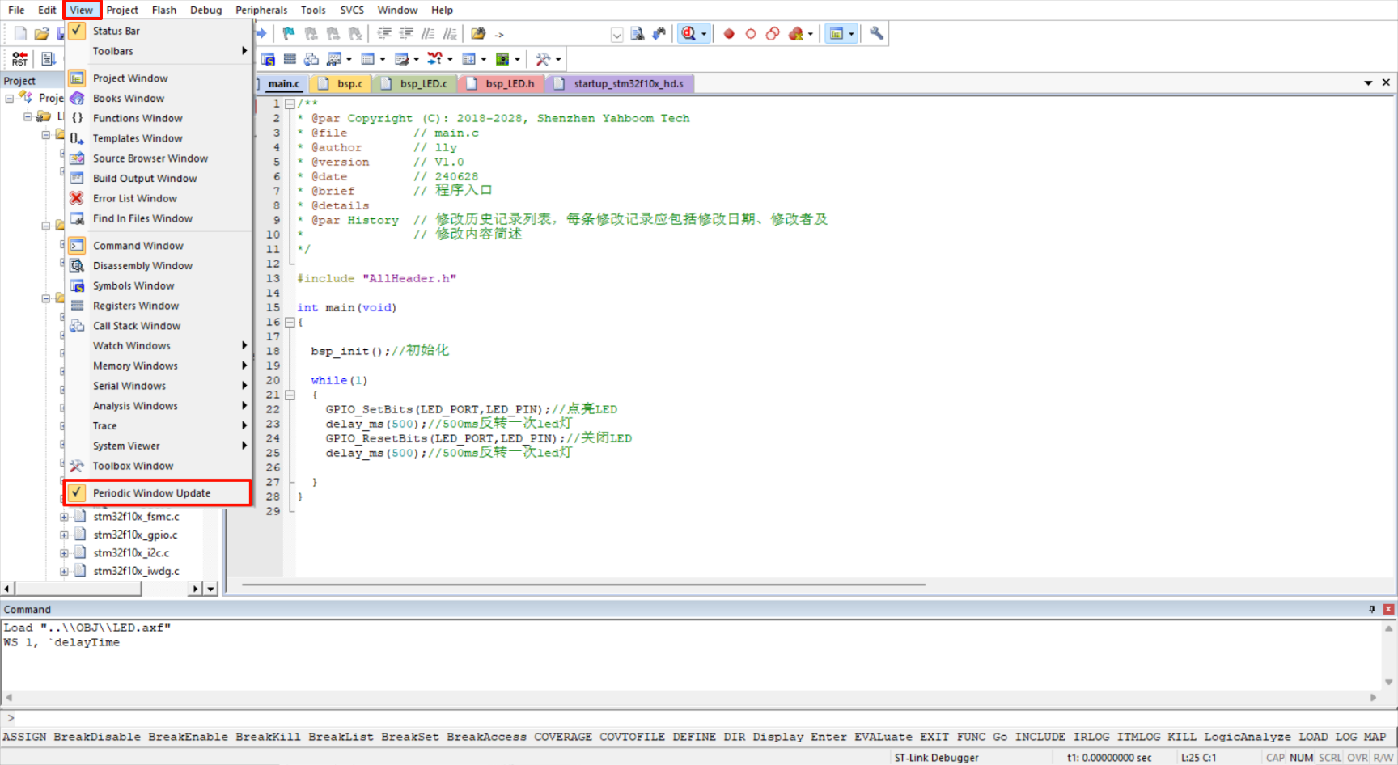Open the Debug menu
The image size is (1398, 765).
coord(205,10)
